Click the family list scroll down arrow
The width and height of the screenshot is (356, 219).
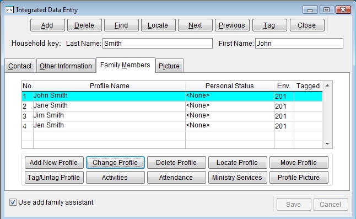coord(327,143)
